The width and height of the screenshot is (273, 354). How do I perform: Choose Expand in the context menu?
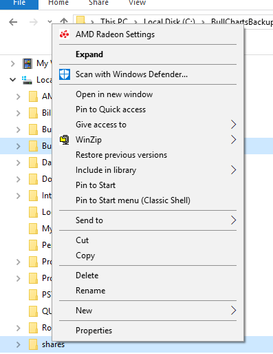(148, 54)
